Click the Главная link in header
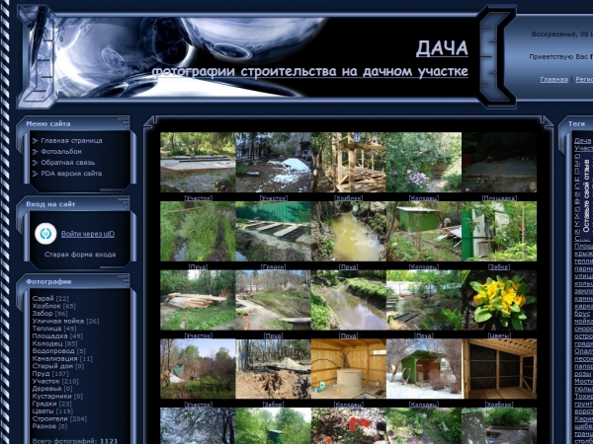 [x=553, y=79]
